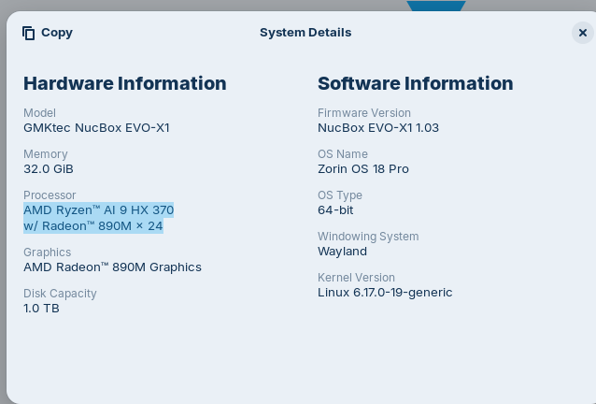Click the highlighted AMD Ryzen AI 9 HX 370 text
The width and height of the screenshot is (596, 404).
[x=98, y=210]
